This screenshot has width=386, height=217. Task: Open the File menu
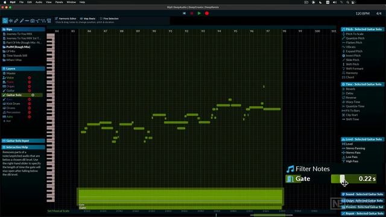point(22,2)
